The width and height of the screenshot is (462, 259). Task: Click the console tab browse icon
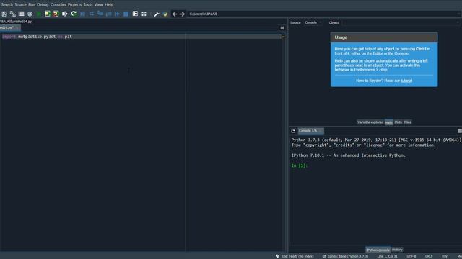(293, 131)
